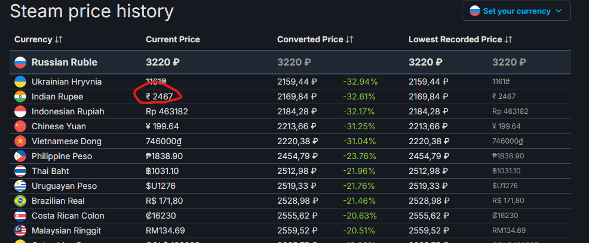Click the ฿1031.10 current price
589x243 pixels.
(x=162, y=171)
